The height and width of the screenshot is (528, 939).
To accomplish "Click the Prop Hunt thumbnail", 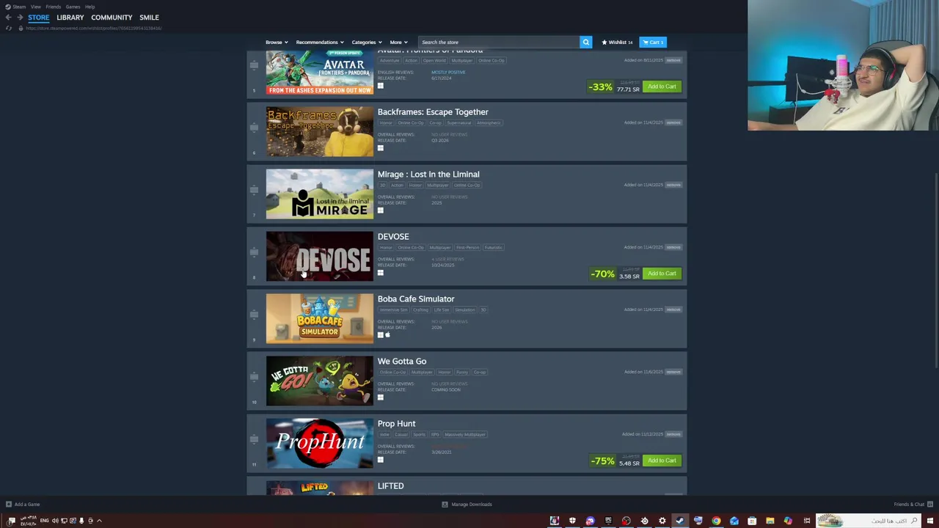I will click(x=320, y=443).
